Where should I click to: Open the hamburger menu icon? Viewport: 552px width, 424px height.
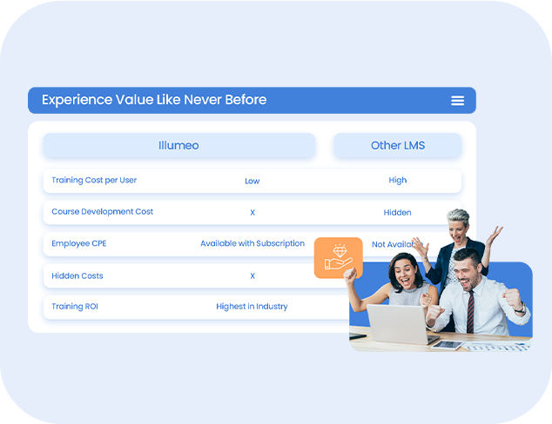click(457, 101)
